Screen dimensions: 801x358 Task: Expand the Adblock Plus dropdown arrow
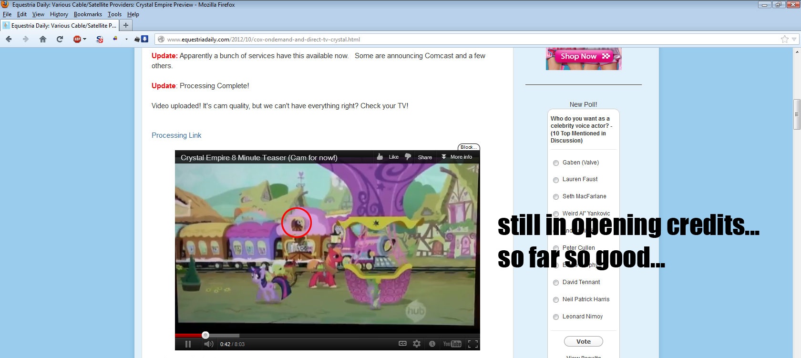point(85,39)
